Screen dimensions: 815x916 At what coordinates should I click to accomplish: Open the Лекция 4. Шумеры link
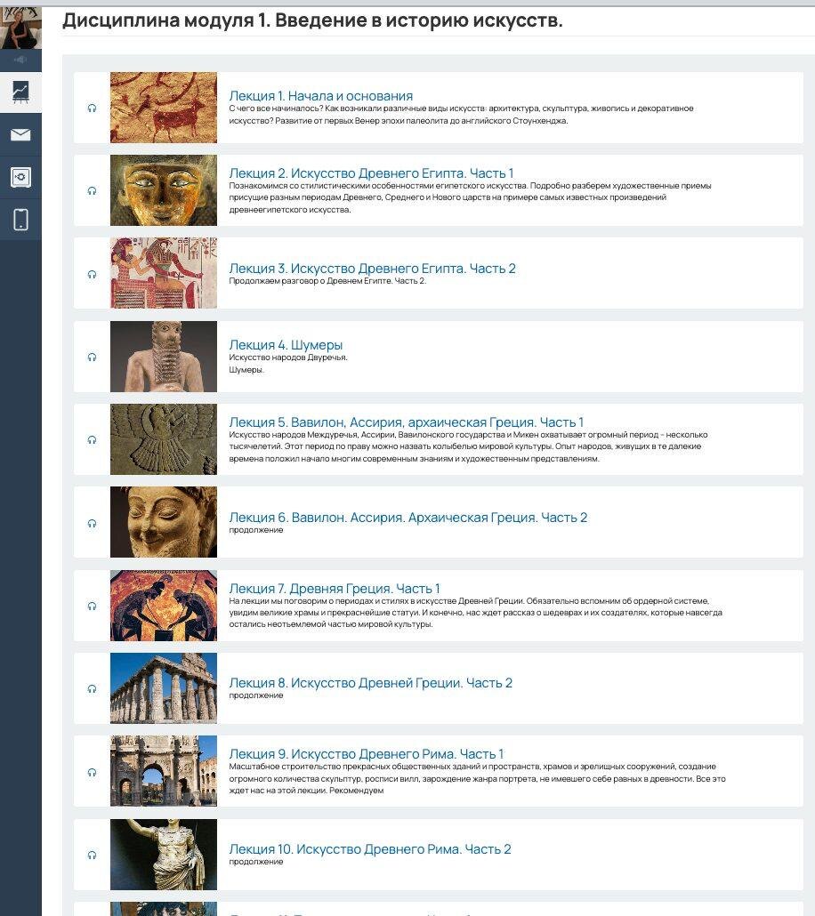(x=286, y=345)
